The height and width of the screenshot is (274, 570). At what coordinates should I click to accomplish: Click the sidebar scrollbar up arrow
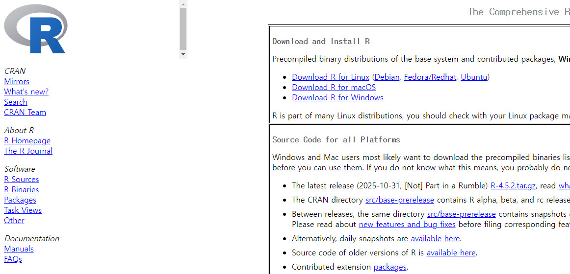(x=183, y=4)
